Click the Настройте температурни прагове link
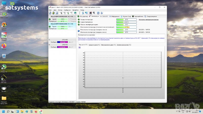The width and height of the screenshot is (203, 114). coord(149,19)
